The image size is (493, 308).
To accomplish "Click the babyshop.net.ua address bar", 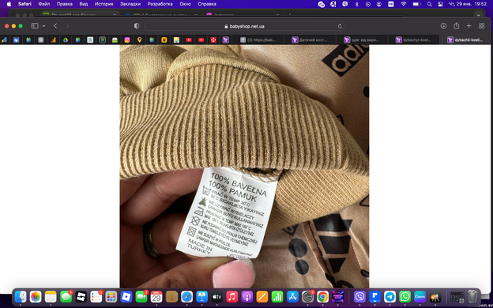I will tap(244, 26).
